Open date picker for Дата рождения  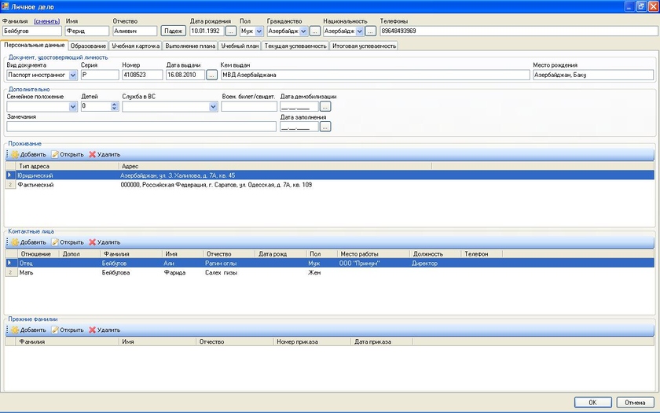[230, 31]
